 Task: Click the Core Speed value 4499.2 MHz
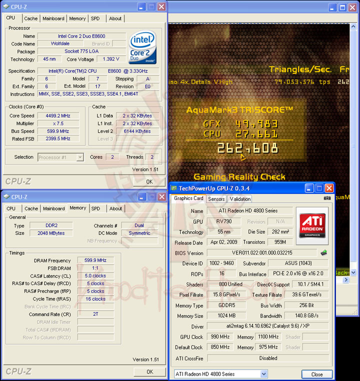(58, 116)
